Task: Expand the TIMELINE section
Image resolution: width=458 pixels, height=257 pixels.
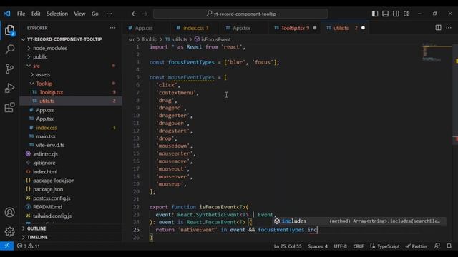Action: pos(37,237)
